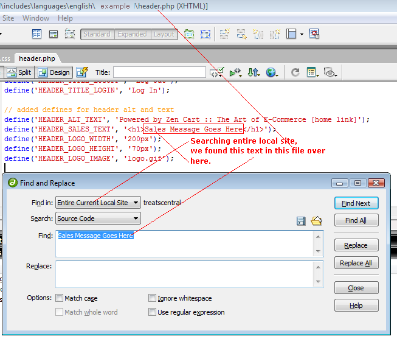Select the Expanded mode tab
The image size is (397, 339).
pos(132,34)
